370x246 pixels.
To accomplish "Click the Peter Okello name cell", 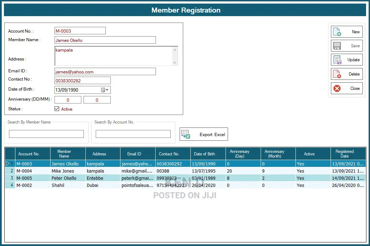I will [x=68, y=178].
